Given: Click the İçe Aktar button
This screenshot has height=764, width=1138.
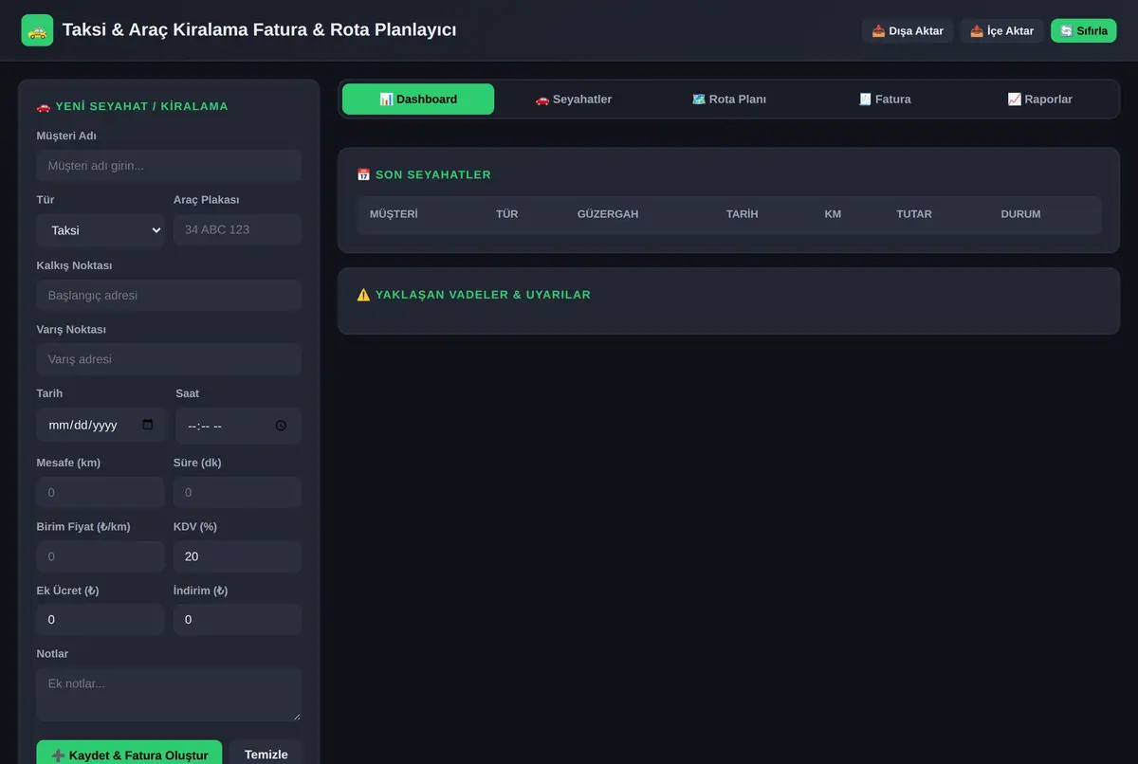Looking at the screenshot, I should tap(1002, 30).
